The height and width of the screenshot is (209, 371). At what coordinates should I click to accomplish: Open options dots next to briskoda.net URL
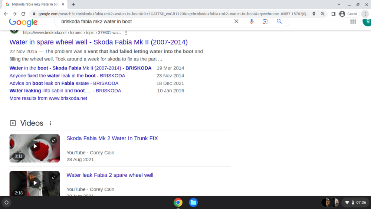click(126, 33)
